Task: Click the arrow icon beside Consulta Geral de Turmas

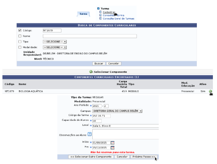Action: tap(101, 18)
